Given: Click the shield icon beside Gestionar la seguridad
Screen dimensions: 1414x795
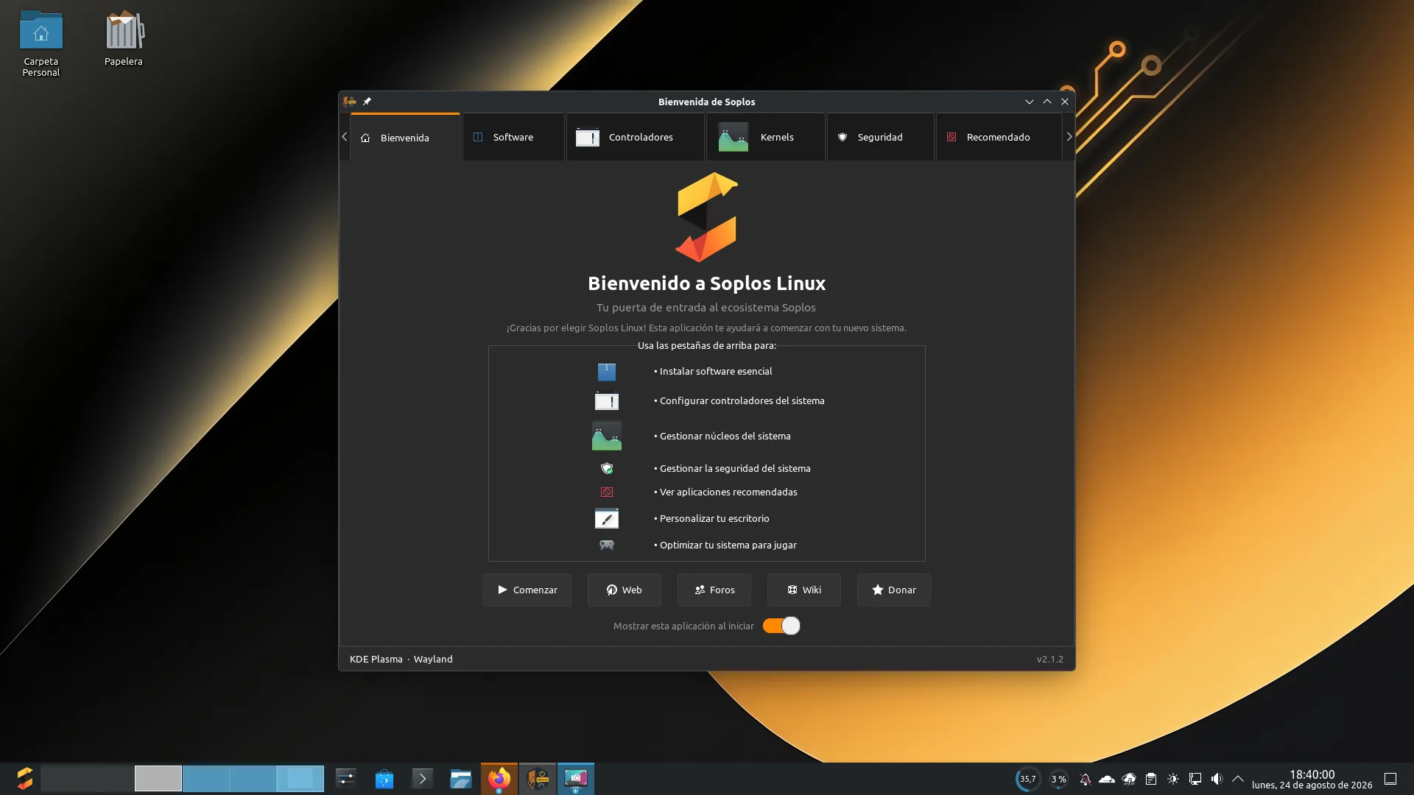Looking at the screenshot, I should click(x=607, y=468).
